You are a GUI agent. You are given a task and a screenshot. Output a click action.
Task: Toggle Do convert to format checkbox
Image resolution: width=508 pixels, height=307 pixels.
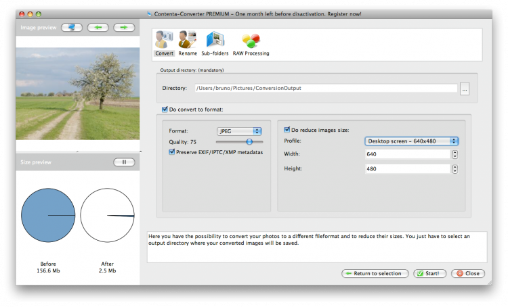[x=165, y=110]
